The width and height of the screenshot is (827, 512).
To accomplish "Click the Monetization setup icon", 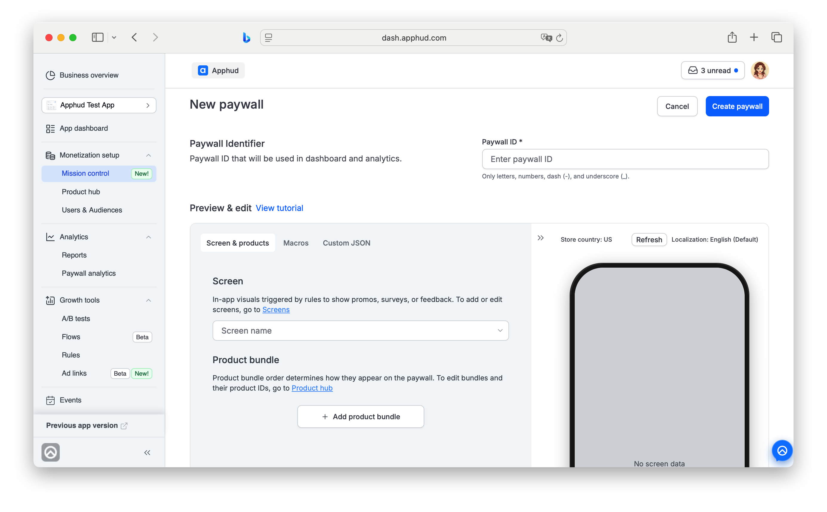I will 50,155.
